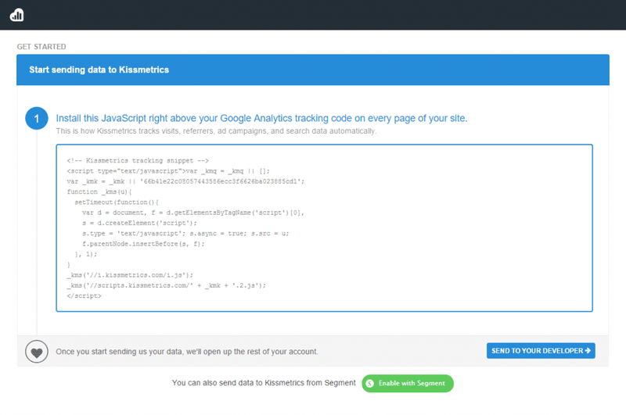Click the code line containing the _kmk API key
This screenshot has height=415, width=626.
(x=185, y=181)
